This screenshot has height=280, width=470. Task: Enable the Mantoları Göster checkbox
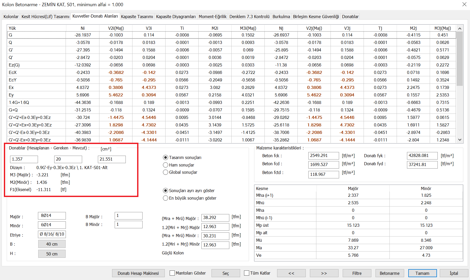(x=172, y=273)
